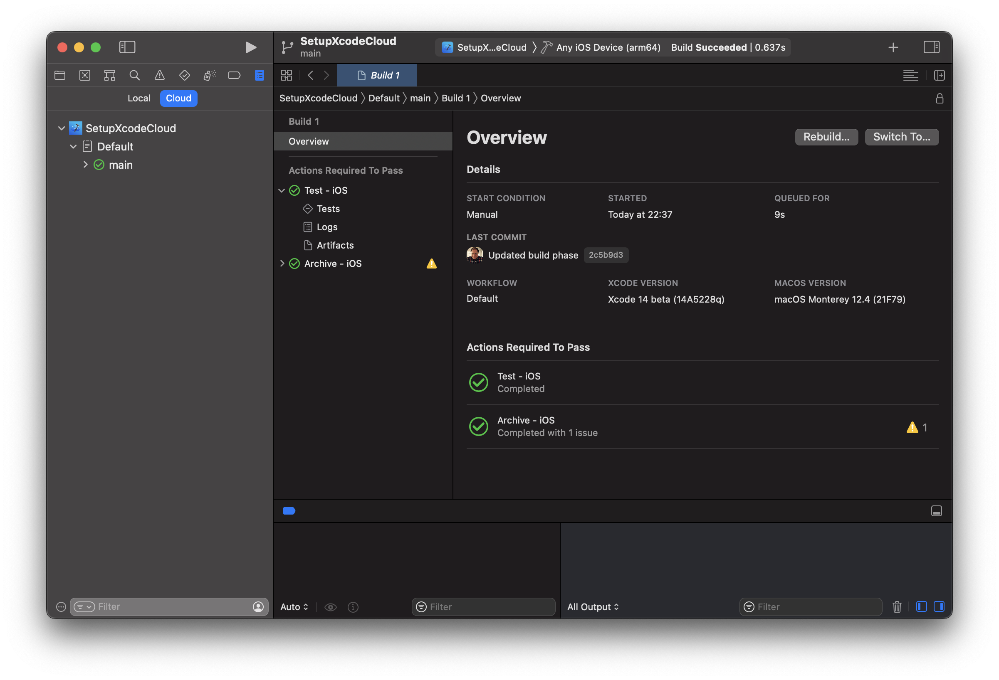
Task: Open the Project navigator folder icon
Action: [60, 76]
